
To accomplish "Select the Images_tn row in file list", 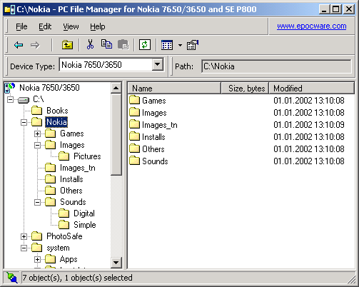I will 241,124.
